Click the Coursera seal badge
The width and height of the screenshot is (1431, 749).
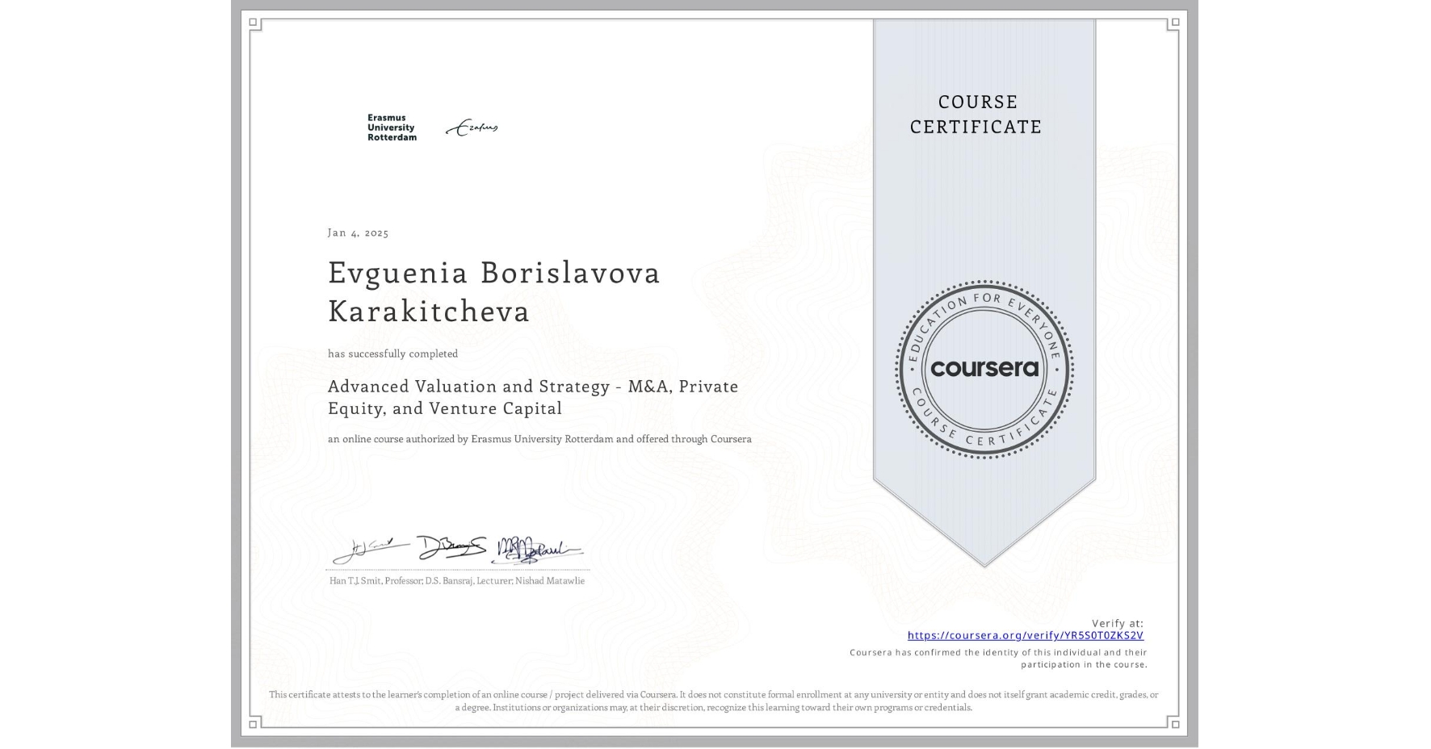coord(984,369)
